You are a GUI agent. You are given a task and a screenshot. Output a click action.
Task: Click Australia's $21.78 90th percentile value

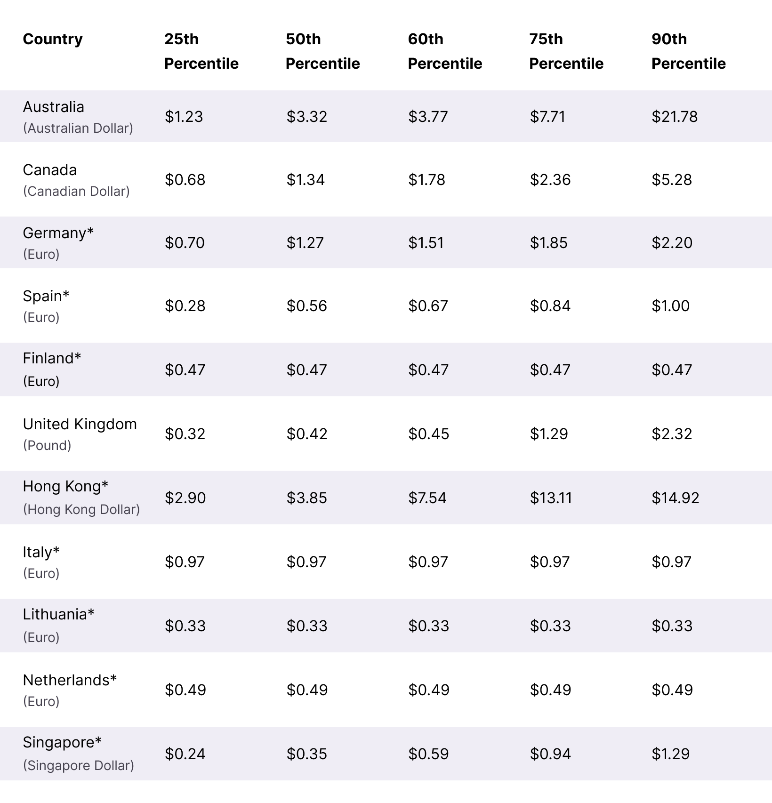tap(675, 116)
